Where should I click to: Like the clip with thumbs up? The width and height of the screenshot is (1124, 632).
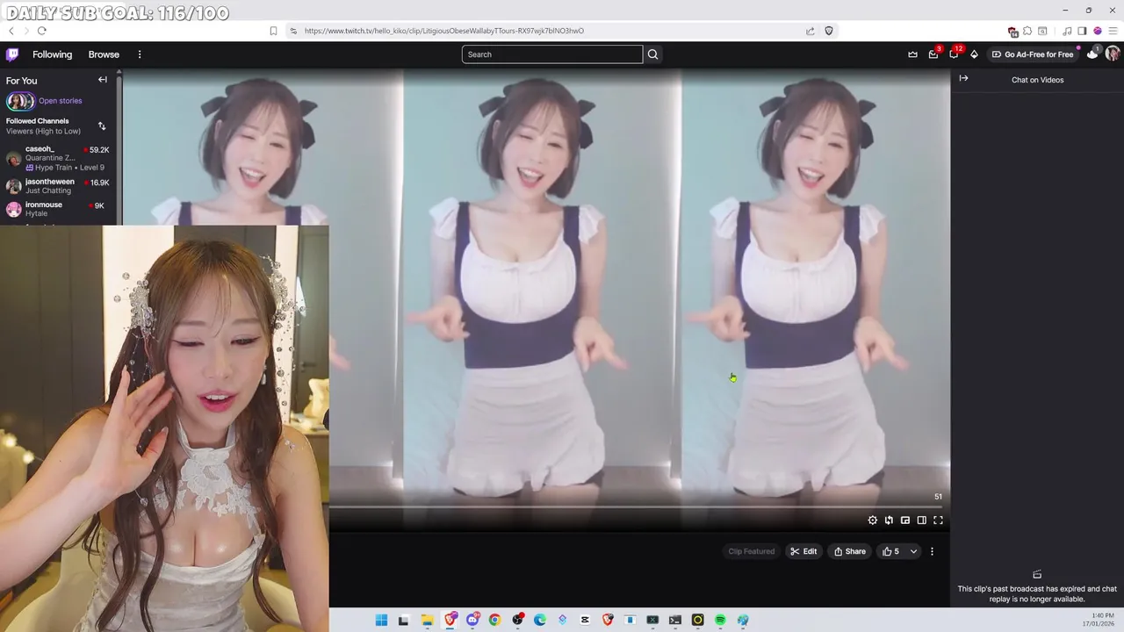(890, 551)
